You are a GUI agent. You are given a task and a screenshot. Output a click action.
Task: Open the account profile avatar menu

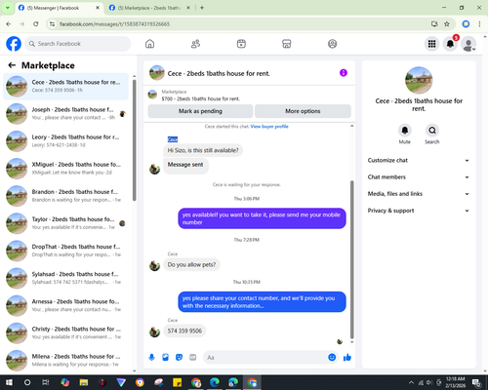pos(468,44)
